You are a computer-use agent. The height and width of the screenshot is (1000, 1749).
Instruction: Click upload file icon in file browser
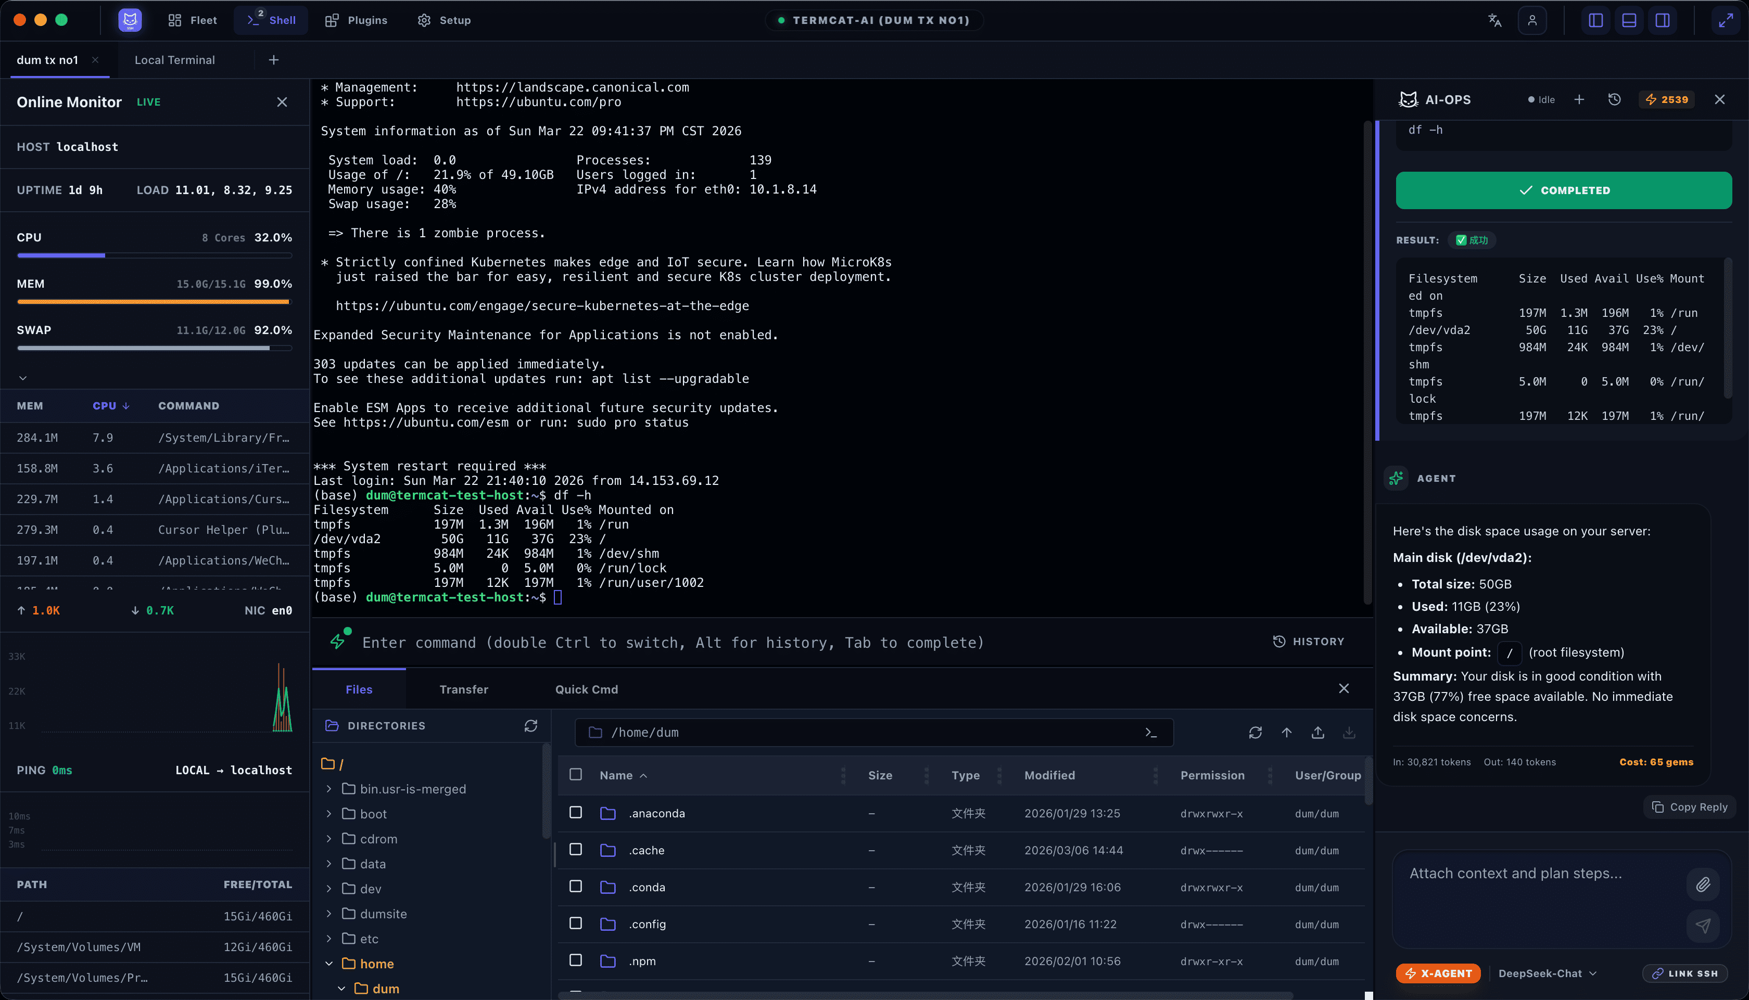click(1317, 733)
